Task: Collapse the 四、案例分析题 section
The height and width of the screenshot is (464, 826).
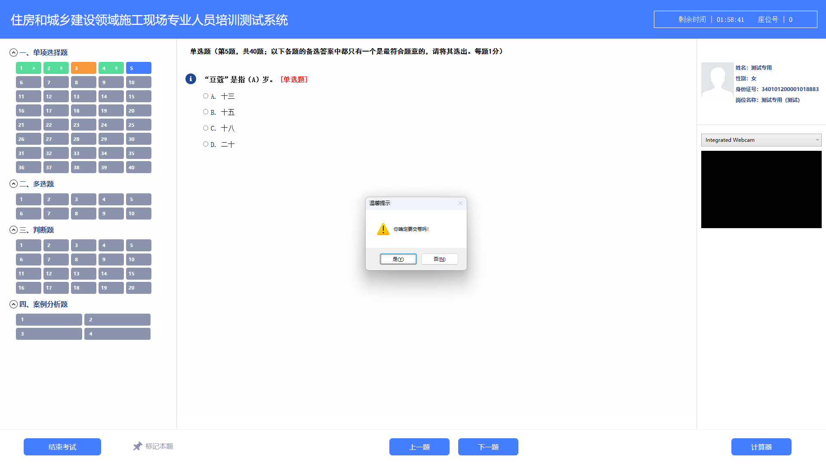Action: coord(13,304)
